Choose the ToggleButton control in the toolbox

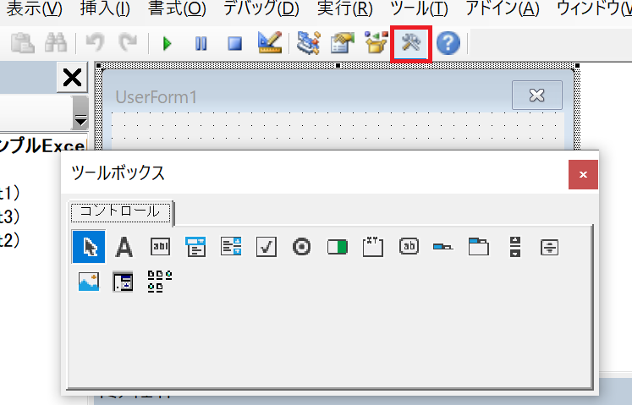click(x=338, y=247)
